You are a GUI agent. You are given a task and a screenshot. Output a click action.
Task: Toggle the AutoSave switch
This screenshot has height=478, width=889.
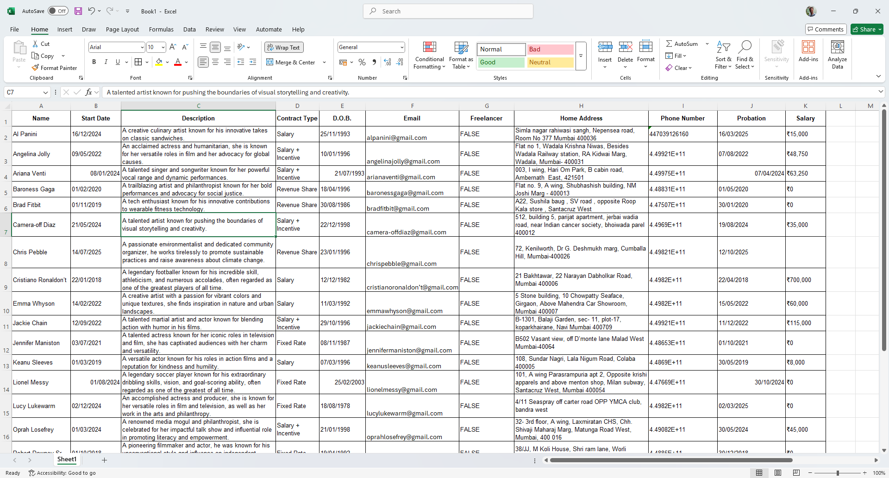[58, 11]
